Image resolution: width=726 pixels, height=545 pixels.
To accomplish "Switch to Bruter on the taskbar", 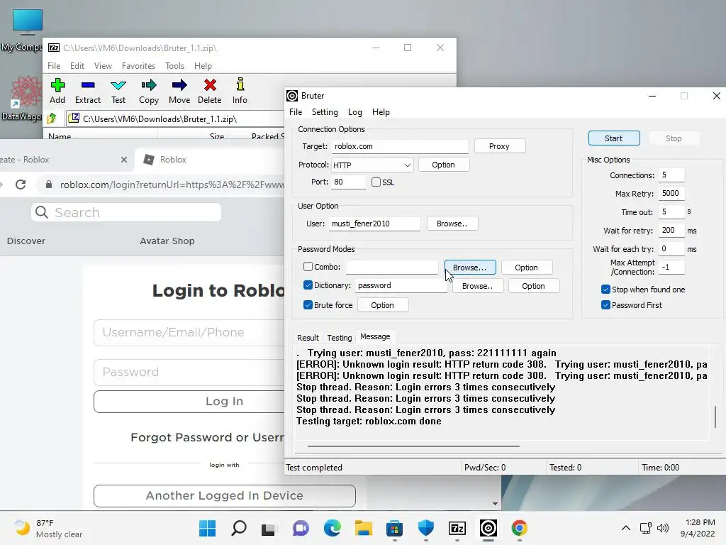I will [x=488, y=528].
